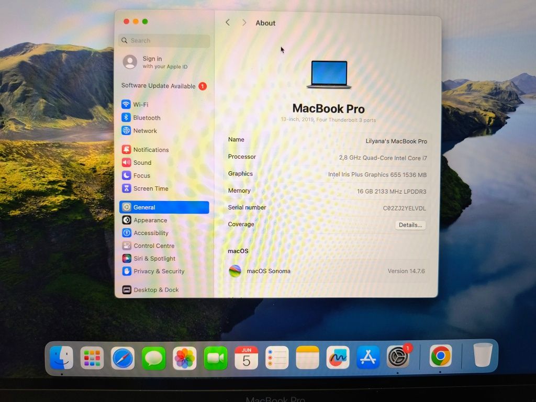The width and height of the screenshot is (536, 402).
Task: Click Intel Iris Plus Graphics 655 value
Action: 377,175
